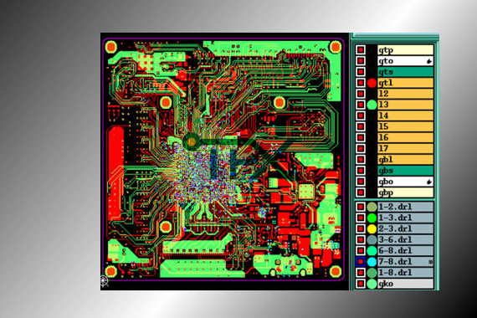Click the bright green dot for 1-3.drl

click(x=372, y=218)
